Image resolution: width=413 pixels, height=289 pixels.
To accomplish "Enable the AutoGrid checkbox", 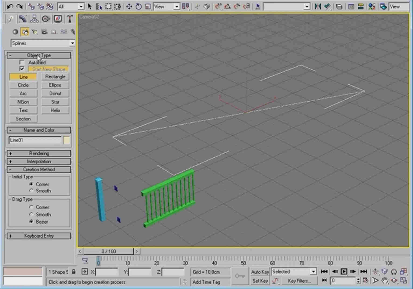I will (22, 62).
